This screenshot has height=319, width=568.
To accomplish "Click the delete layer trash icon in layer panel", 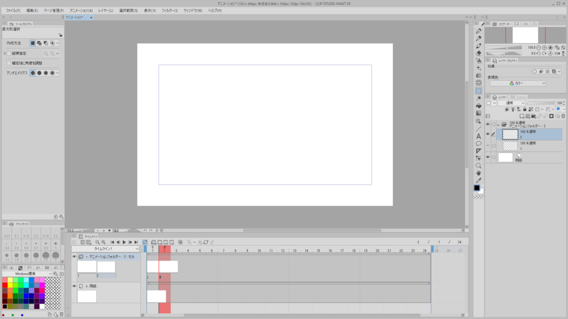I will coord(563,116).
